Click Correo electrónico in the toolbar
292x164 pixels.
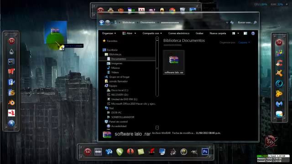point(179,33)
